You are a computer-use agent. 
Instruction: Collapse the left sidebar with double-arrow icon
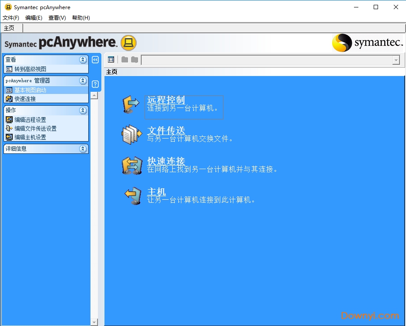95,59
